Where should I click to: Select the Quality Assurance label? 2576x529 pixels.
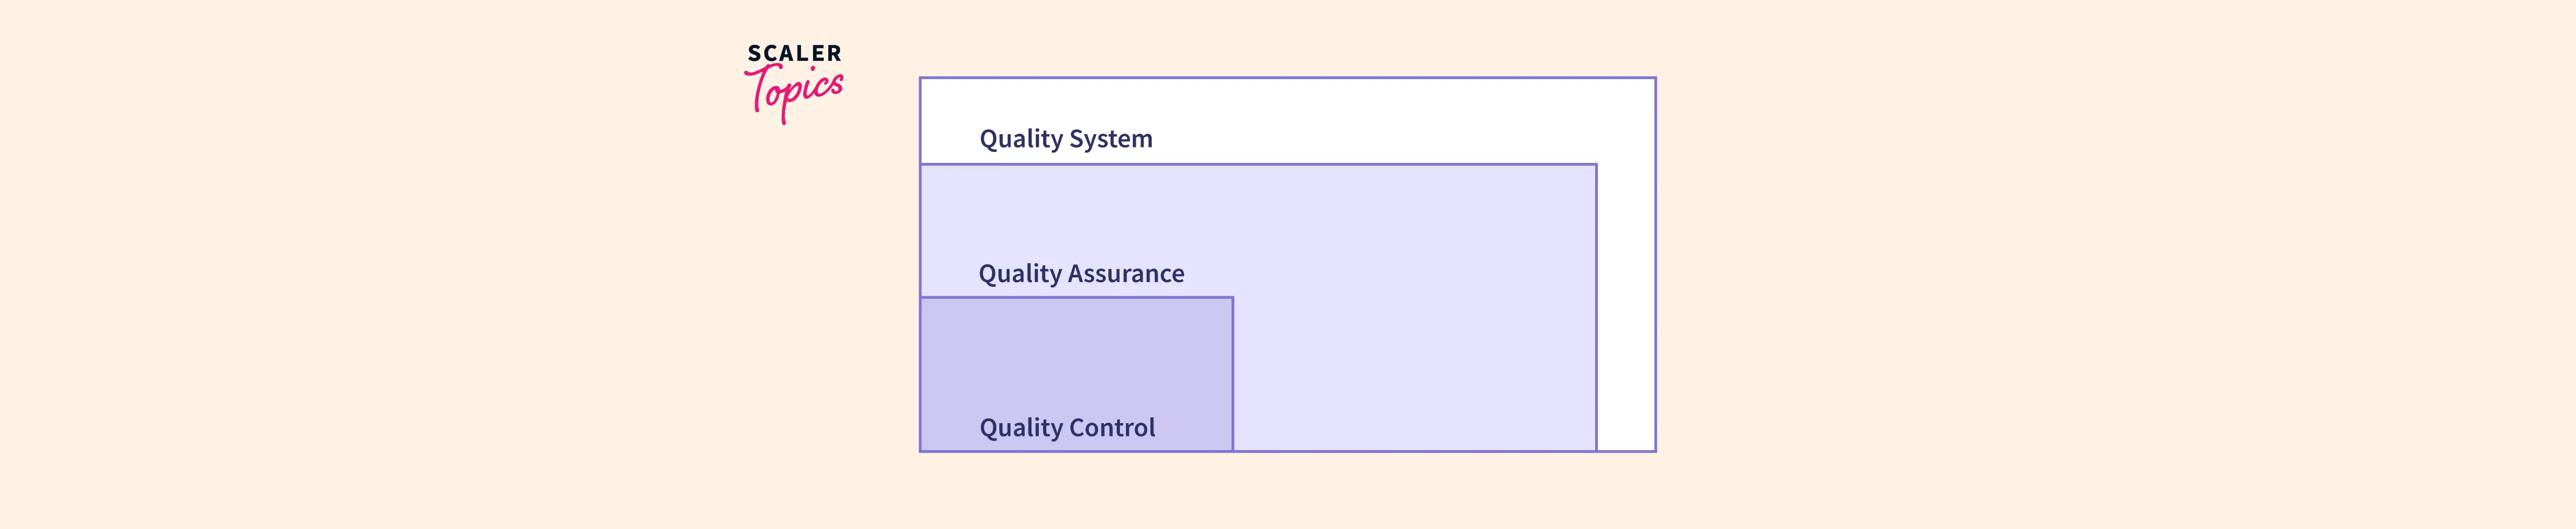[x=1081, y=274]
